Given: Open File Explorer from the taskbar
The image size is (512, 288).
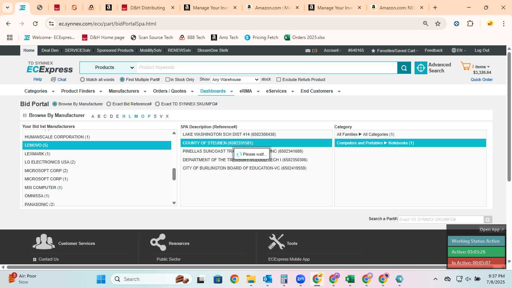Looking at the screenshot, I should click(x=251, y=279).
